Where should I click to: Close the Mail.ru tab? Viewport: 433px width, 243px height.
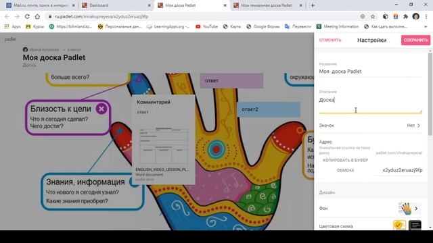point(74,5)
